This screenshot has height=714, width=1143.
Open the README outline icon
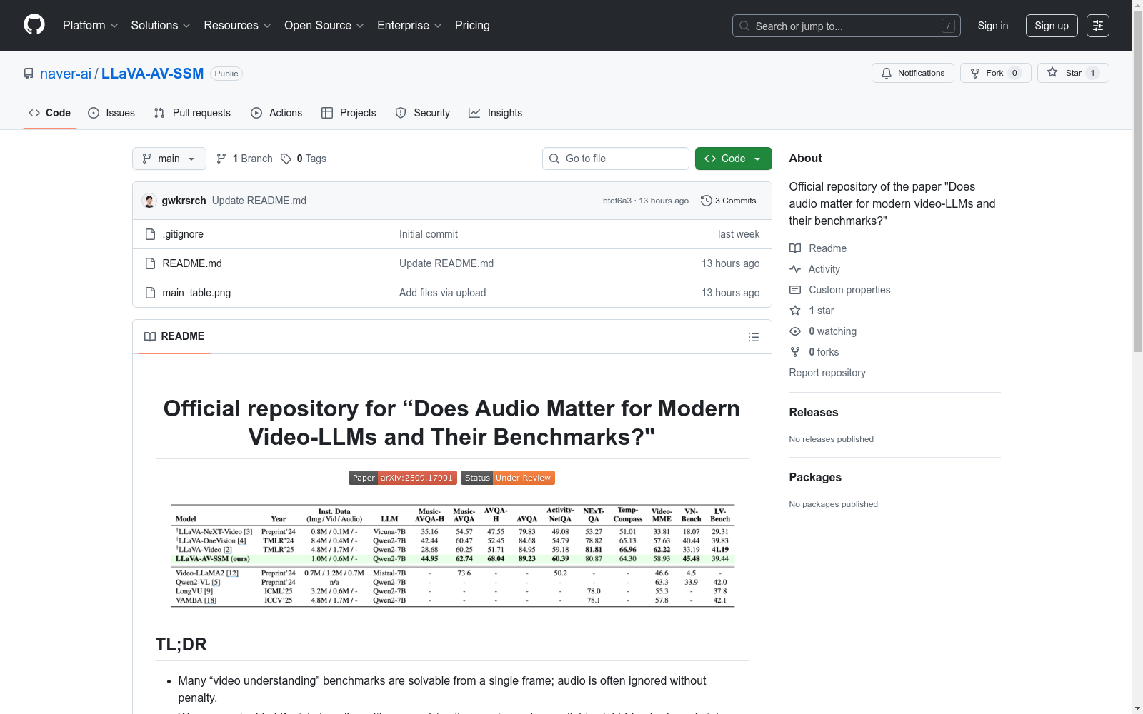tap(754, 337)
